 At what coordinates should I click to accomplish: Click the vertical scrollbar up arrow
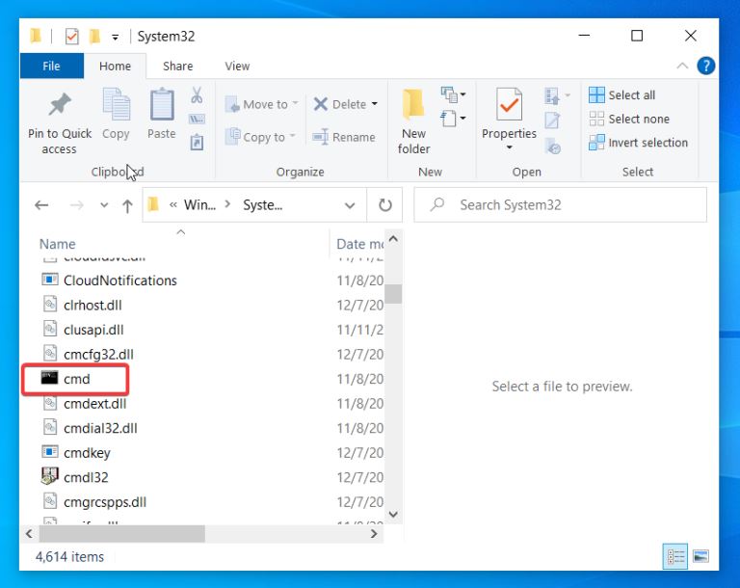393,239
